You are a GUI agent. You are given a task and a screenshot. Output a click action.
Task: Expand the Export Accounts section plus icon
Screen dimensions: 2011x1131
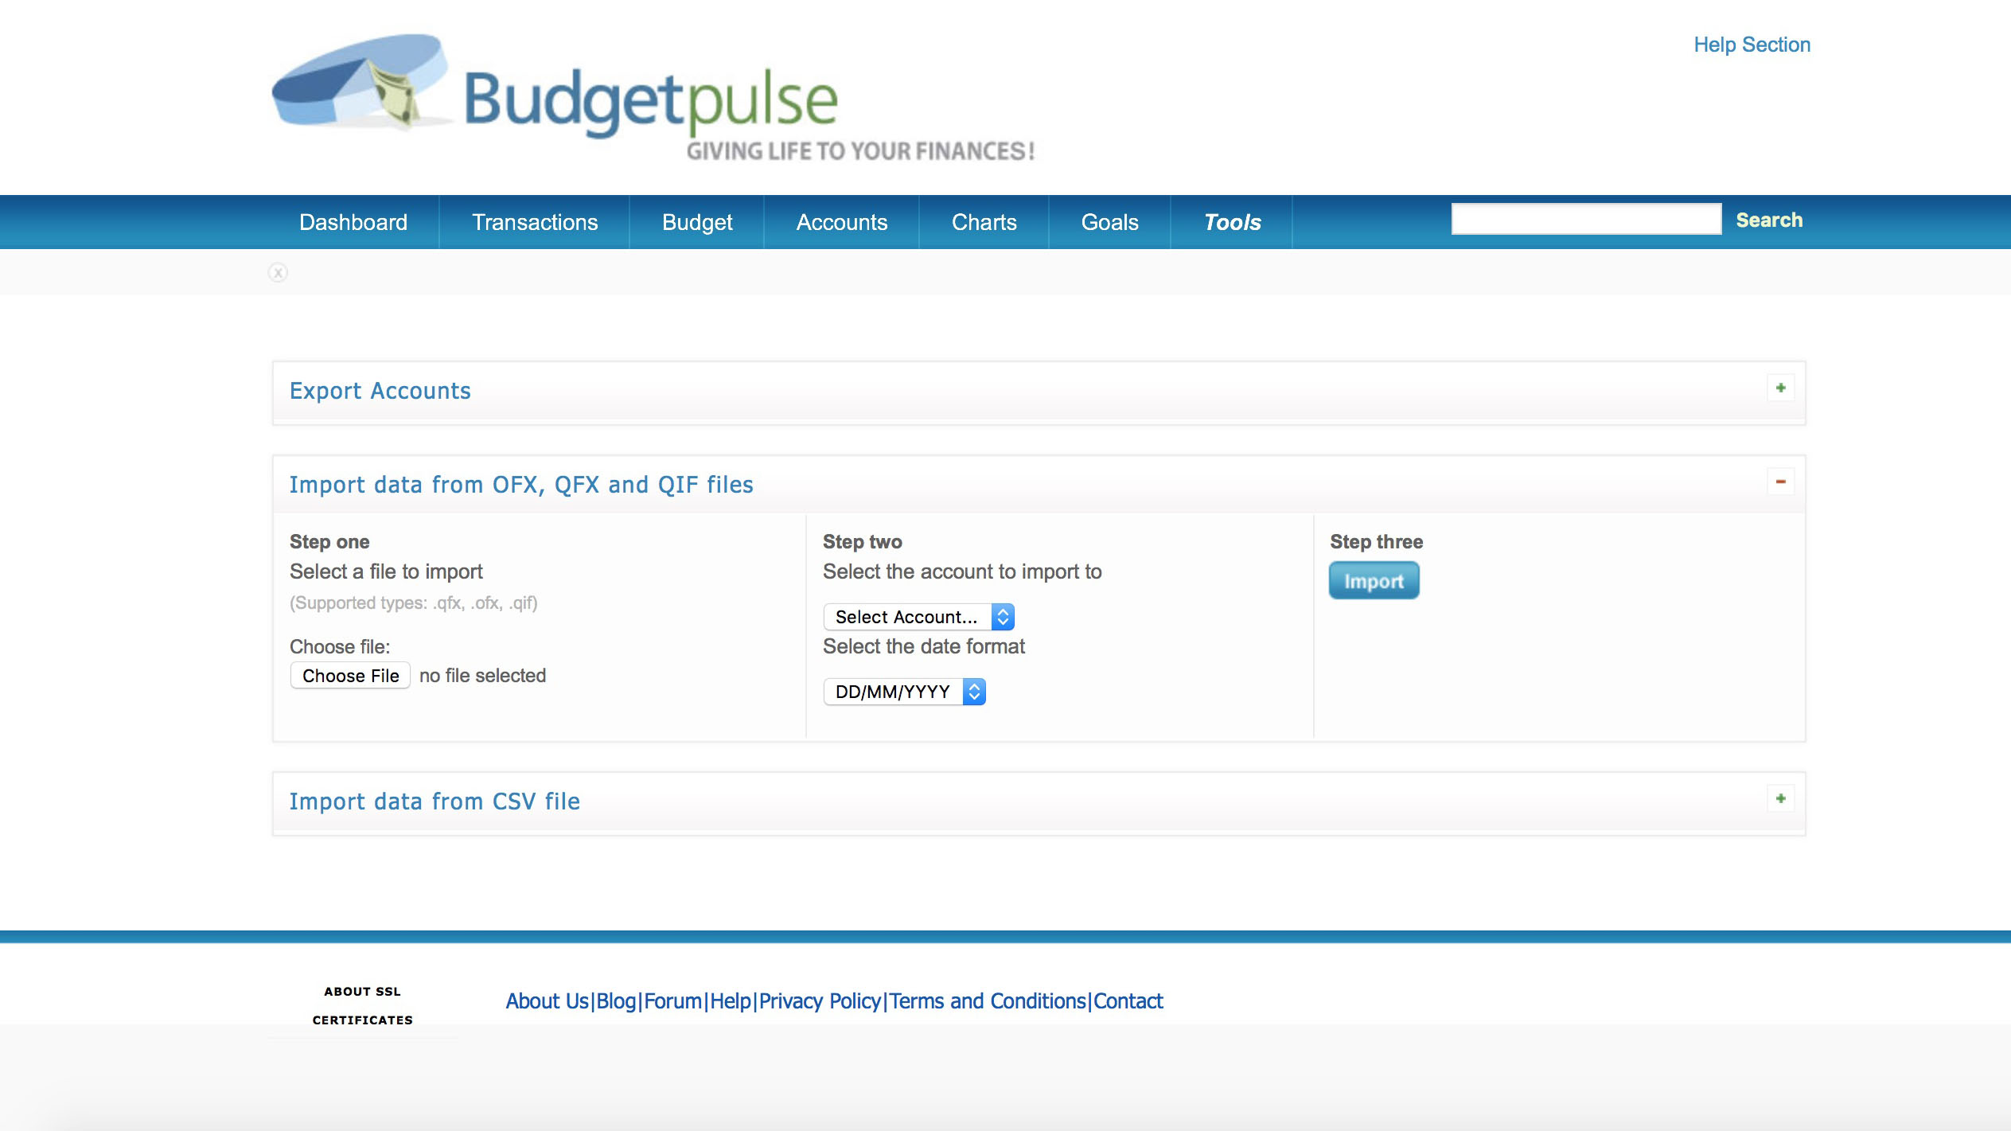pyautogui.click(x=1780, y=388)
